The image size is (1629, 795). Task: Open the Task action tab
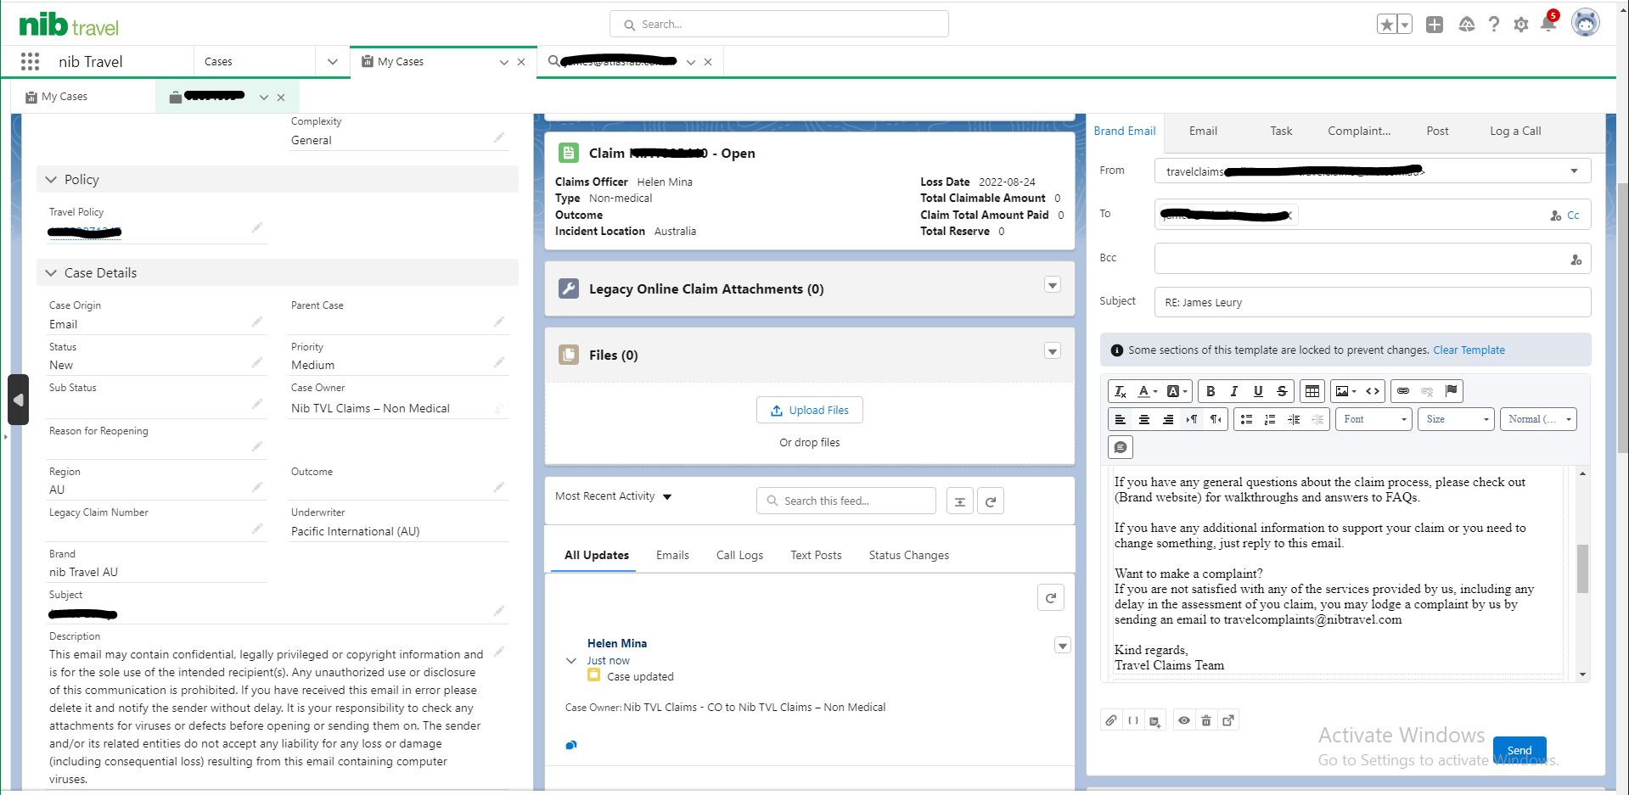1281,131
